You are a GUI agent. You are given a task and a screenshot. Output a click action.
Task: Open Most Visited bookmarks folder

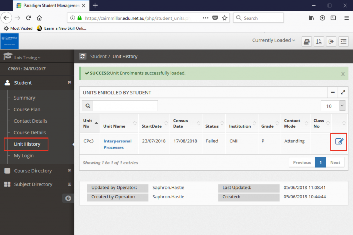[18, 28]
